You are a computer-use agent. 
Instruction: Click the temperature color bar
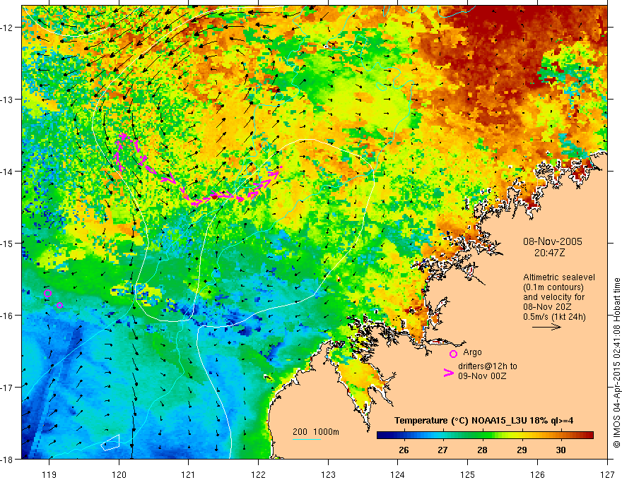[x=485, y=436]
